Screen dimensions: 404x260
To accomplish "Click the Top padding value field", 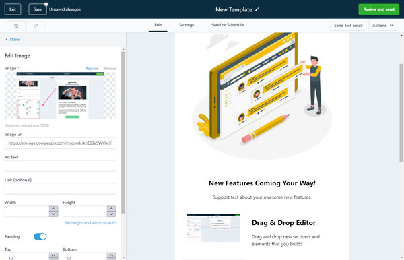I will pyautogui.click(x=27, y=257).
